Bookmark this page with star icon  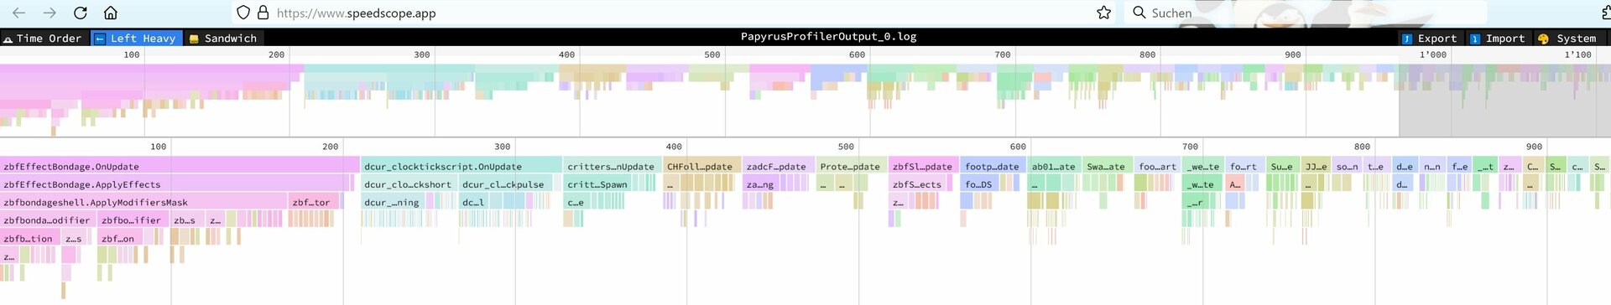pyautogui.click(x=1104, y=13)
